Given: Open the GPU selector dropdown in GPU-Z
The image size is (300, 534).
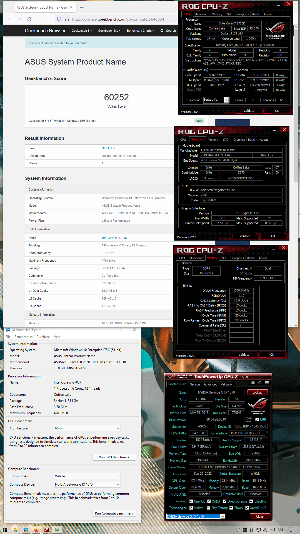Looking at the screenshot, I should [196, 516].
